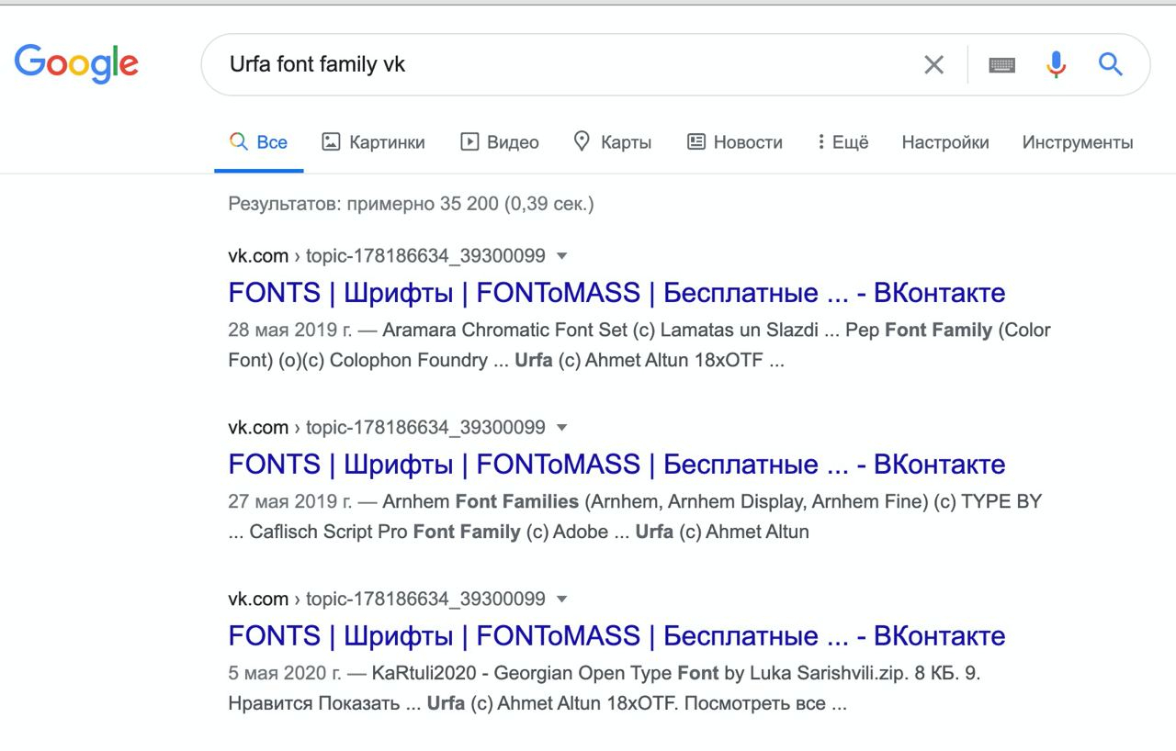Start voice search with microphone icon

[x=1056, y=64]
